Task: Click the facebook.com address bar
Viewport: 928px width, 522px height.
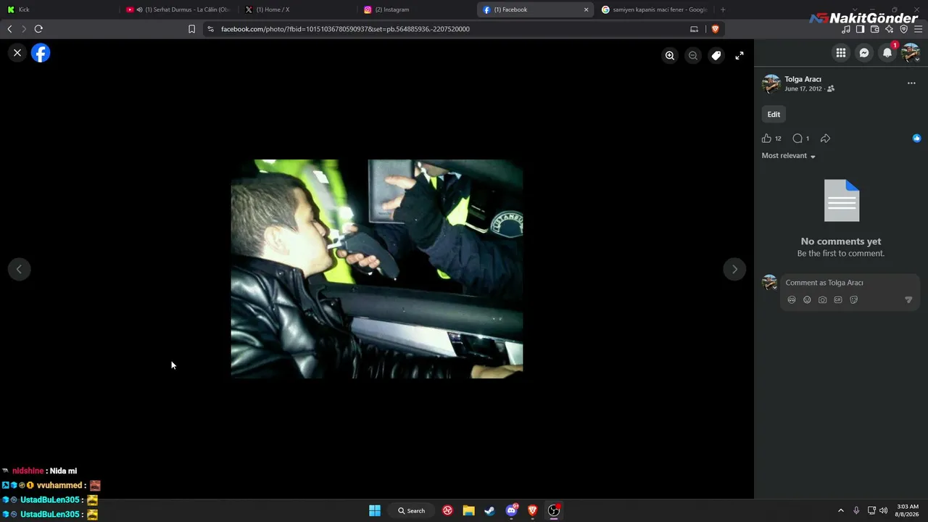Action: 449,29
